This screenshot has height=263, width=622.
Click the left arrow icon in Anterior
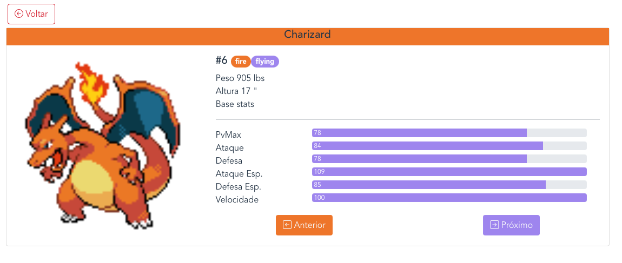(x=287, y=225)
